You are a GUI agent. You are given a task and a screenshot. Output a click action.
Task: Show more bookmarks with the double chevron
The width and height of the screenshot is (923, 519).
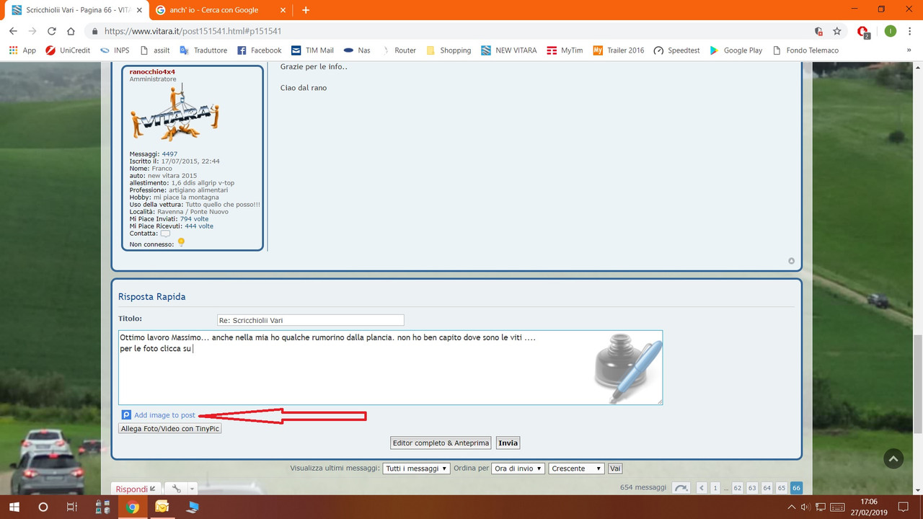click(909, 50)
